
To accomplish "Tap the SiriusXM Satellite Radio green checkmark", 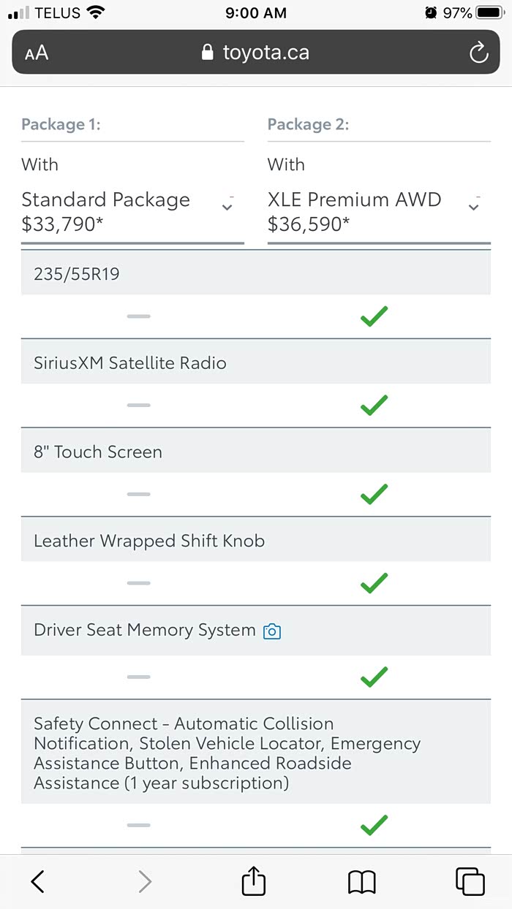I will 374,405.
